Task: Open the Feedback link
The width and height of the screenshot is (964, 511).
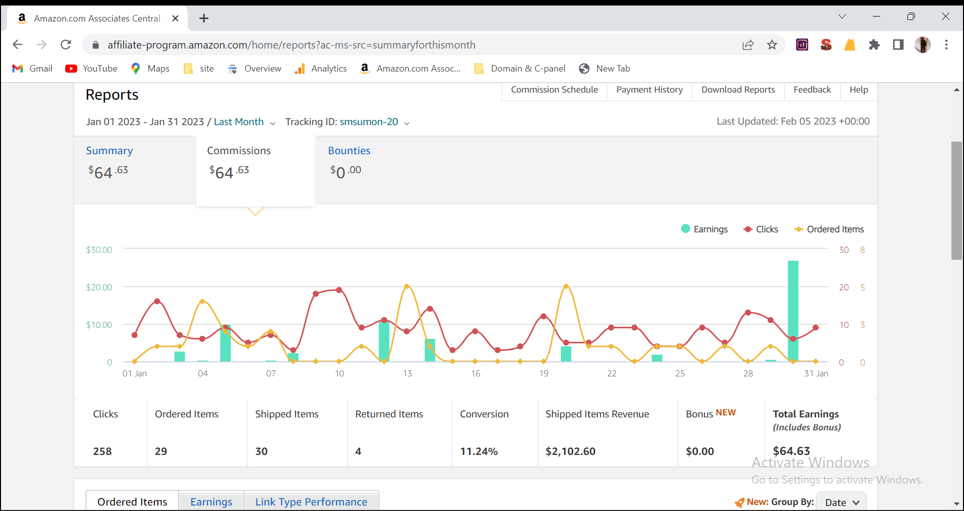Action: click(812, 90)
